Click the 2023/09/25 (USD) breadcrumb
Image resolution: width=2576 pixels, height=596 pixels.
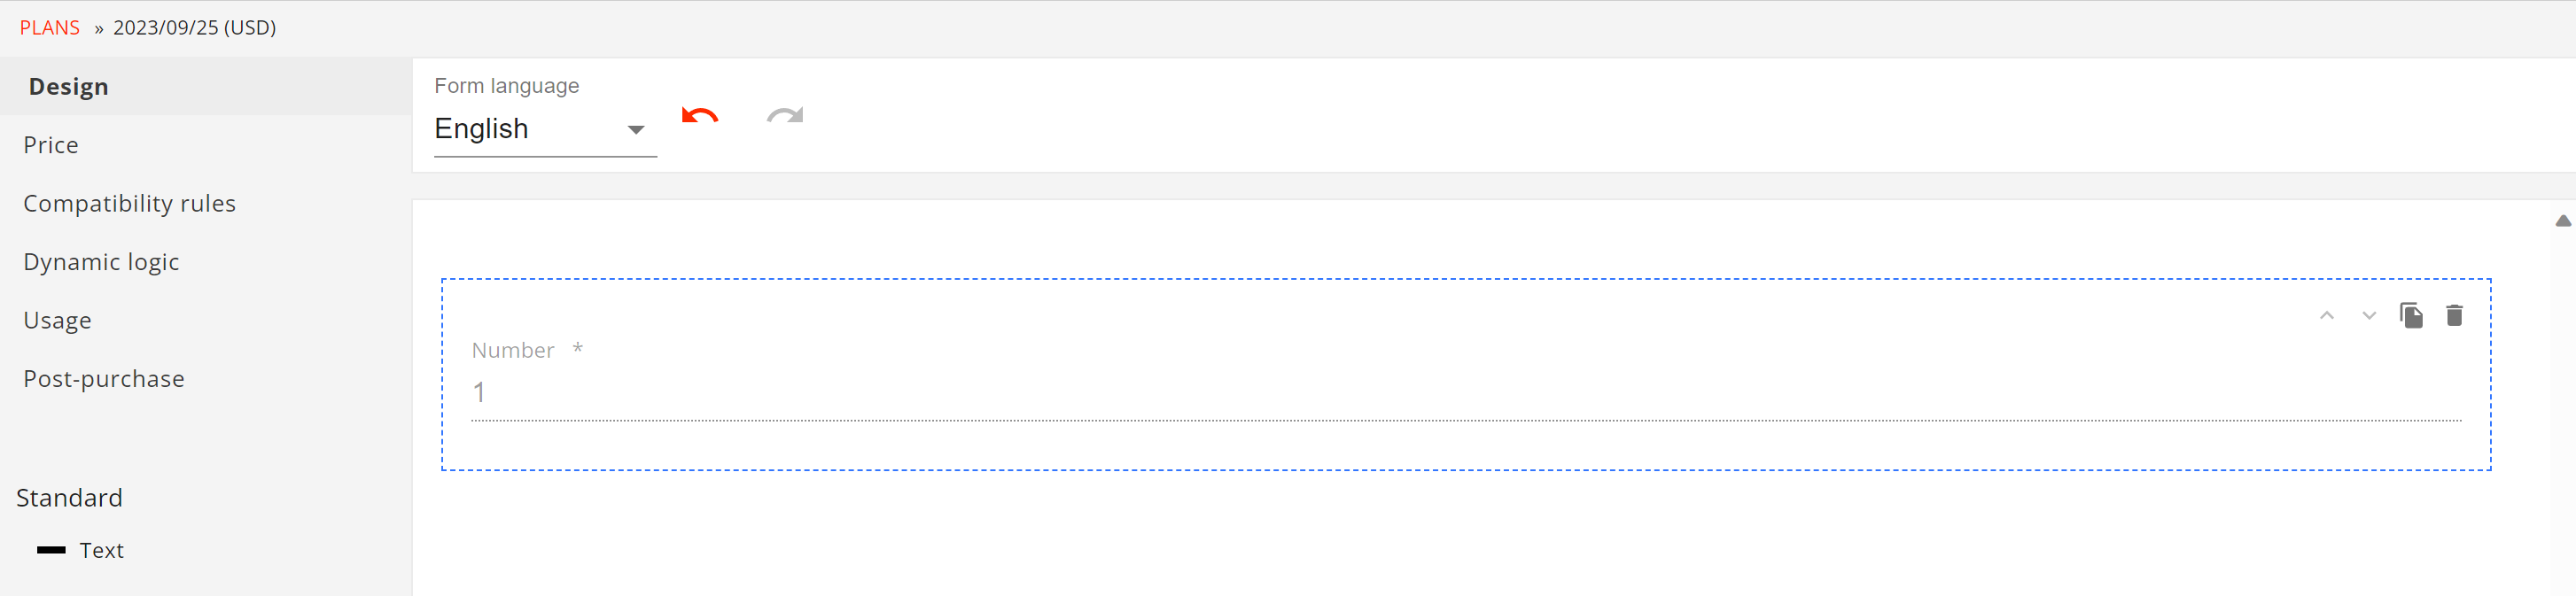click(195, 28)
